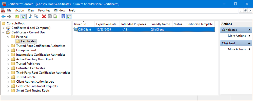The height and width of the screenshot is (101, 253).
Task: Click the Trusted Publishers folder icon
Action: tap(13, 64)
